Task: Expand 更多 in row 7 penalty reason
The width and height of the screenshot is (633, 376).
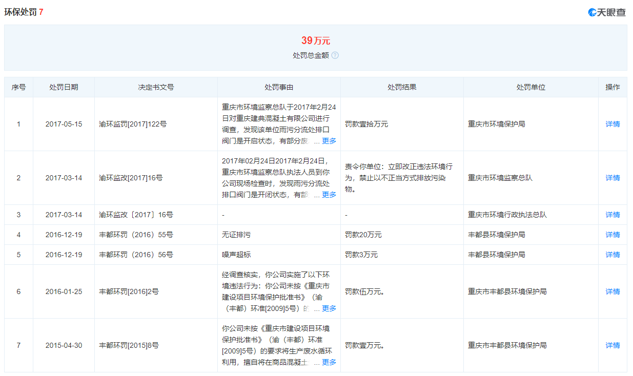Action: tap(329, 362)
